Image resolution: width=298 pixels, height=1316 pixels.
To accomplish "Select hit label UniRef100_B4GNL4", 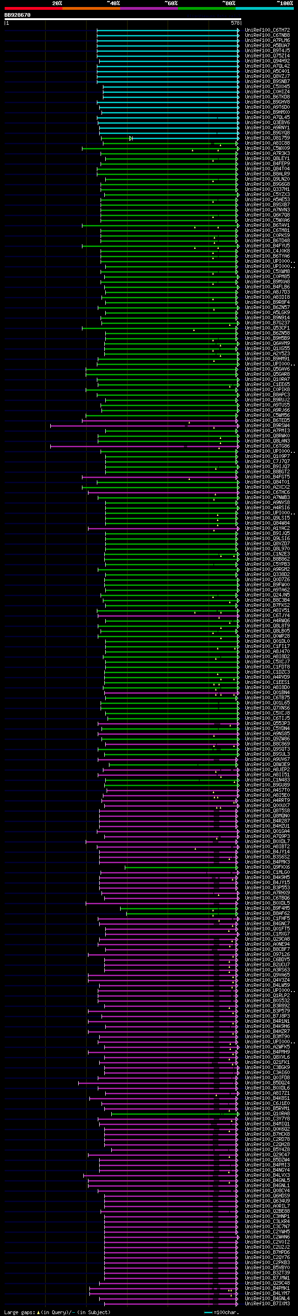I will coord(267,1298).
